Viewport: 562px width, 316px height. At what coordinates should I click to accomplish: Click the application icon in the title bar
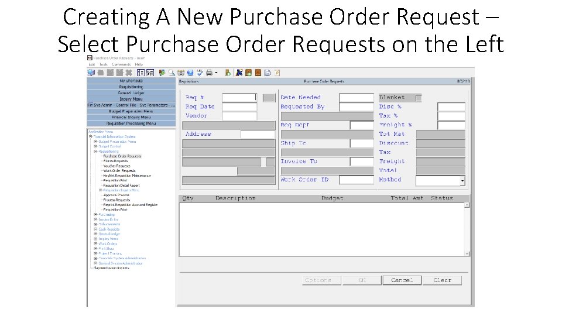[90, 58]
